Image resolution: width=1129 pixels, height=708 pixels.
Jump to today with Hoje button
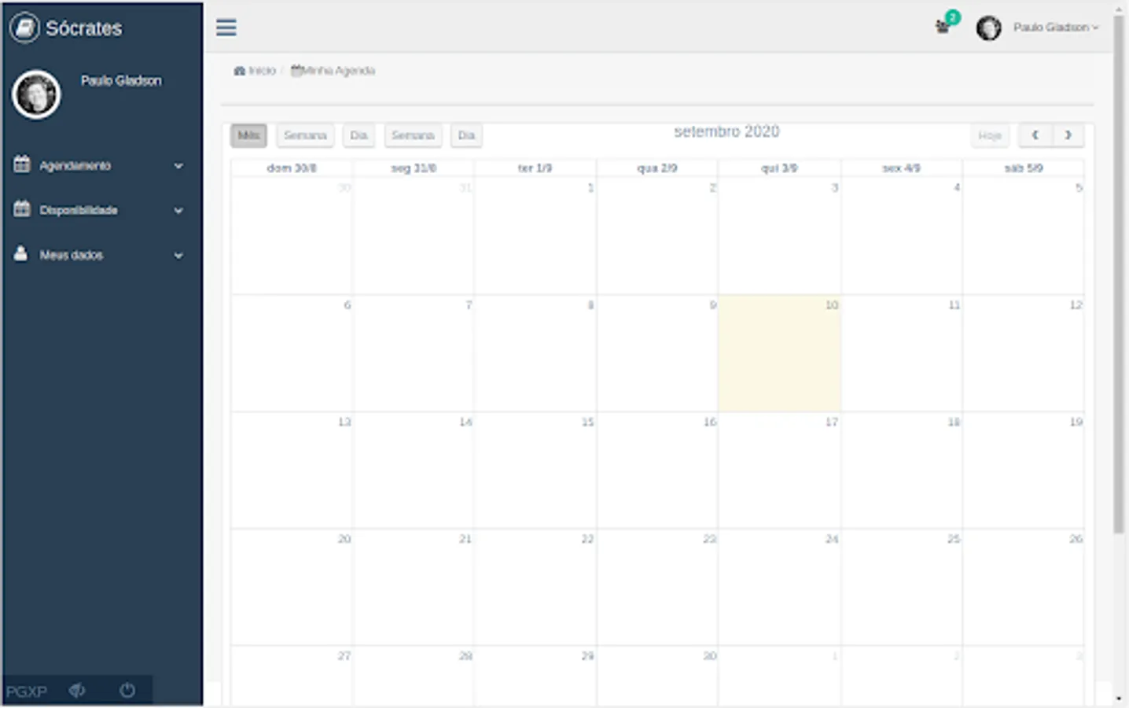pos(990,135)
